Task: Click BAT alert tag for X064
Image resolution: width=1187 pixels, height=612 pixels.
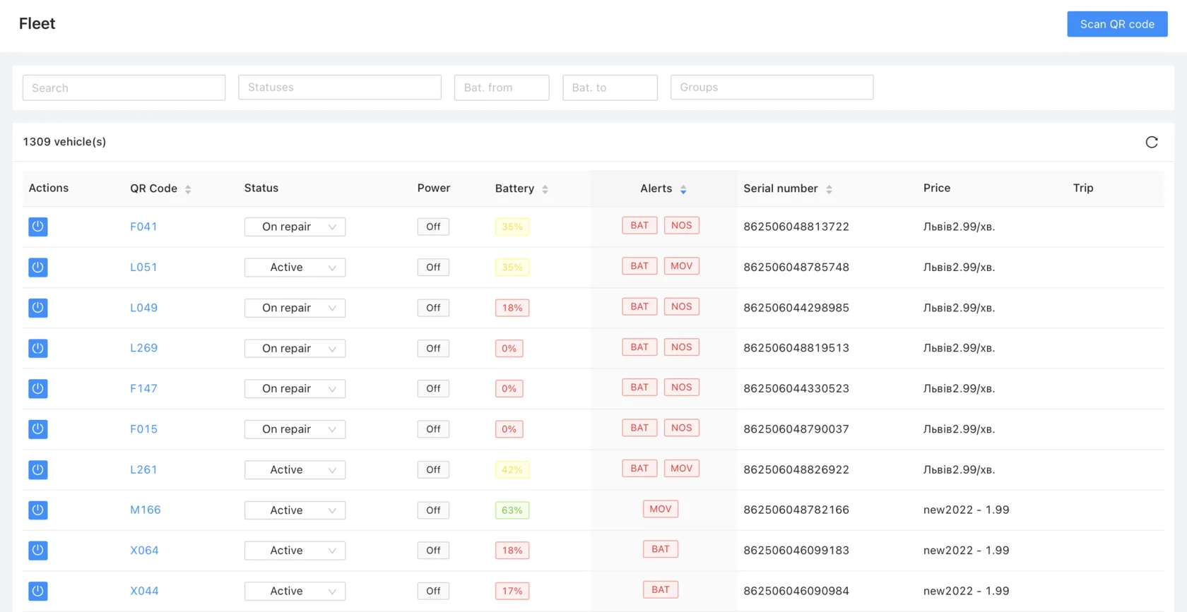Action: click(x=661, y=549)
